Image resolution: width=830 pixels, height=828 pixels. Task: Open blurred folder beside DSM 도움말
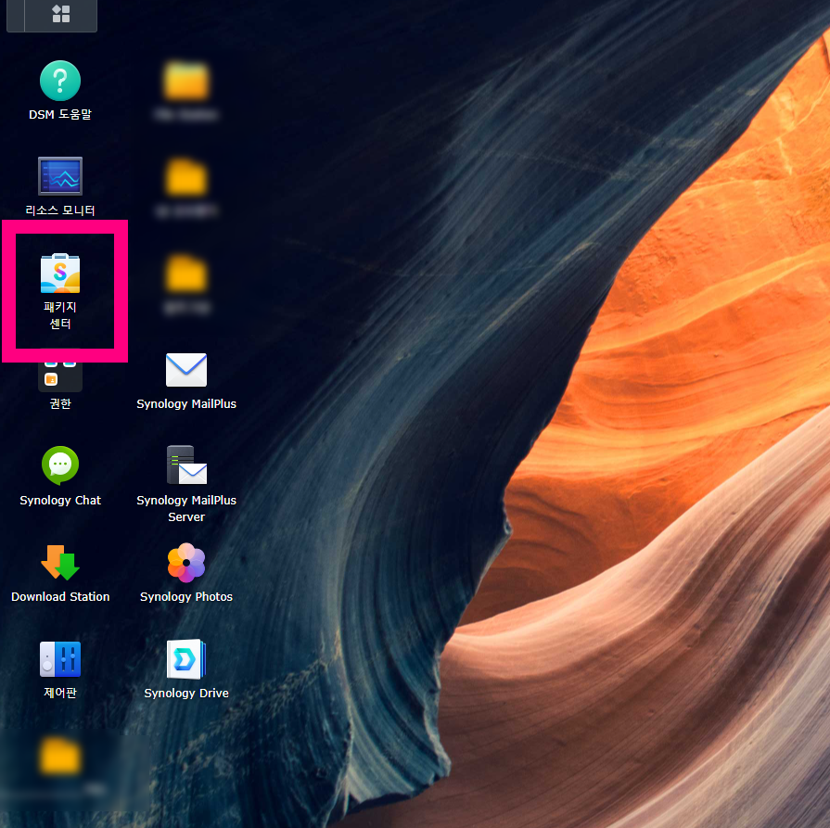pos(185,82)
